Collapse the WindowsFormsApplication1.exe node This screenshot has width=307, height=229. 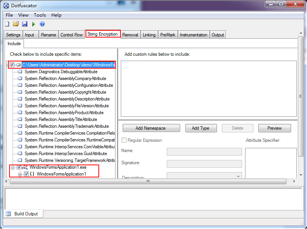(x=13, y=168)
